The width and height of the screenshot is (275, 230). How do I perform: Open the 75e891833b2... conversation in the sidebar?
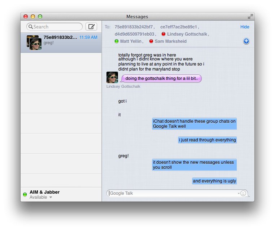[61, 43]
